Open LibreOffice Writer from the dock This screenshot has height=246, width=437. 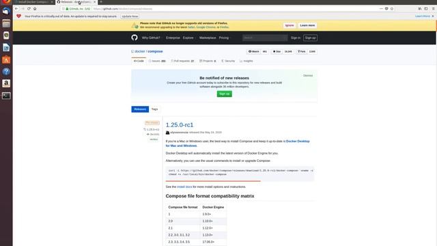tap(6, 47)
